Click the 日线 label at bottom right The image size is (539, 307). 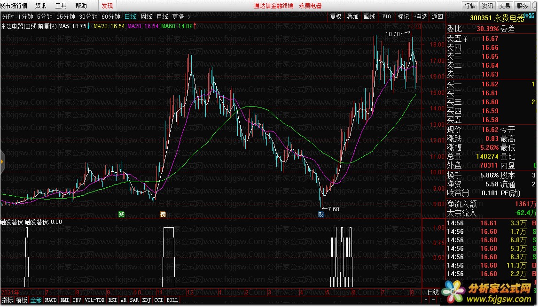click(433, 292)
